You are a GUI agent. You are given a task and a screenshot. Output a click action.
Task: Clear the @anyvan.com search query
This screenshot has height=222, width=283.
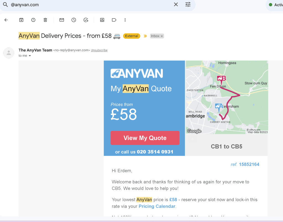(176, 4)
